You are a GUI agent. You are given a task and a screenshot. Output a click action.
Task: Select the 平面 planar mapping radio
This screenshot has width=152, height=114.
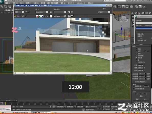tap(136, 49)
